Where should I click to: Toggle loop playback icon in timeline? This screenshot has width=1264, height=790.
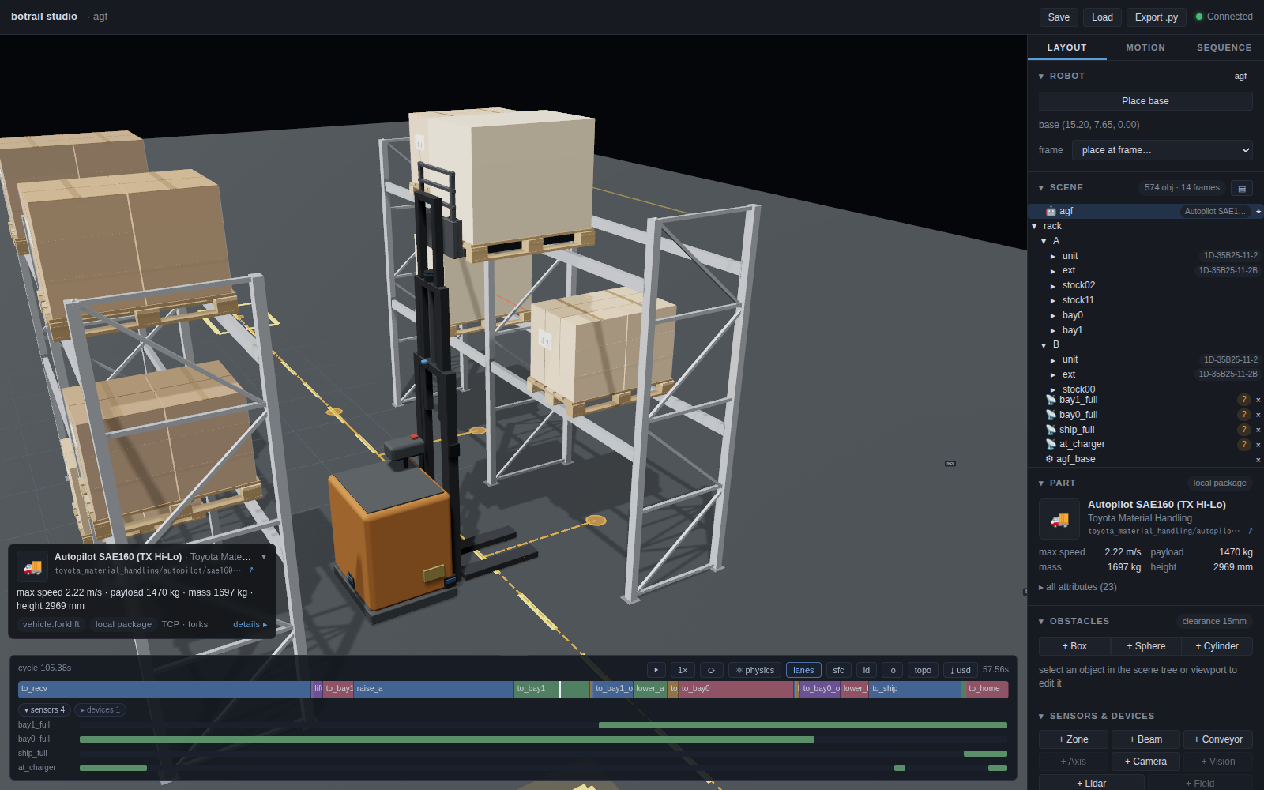[x=711, y=670]
